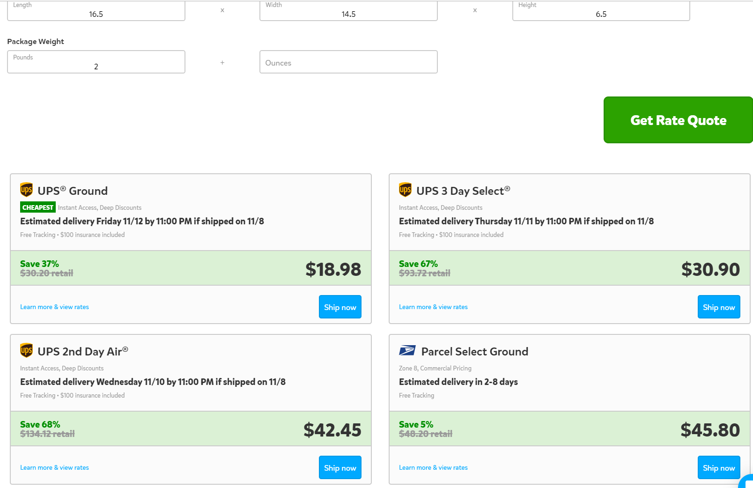Screen dimensions: 753x488
Task: Click the struck-through $30.20 retail price
Action: [x=46, y=273]
